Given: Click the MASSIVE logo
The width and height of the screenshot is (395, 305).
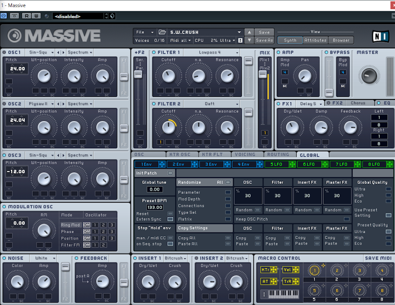Looking at the screenshot, I should point(54,36).
